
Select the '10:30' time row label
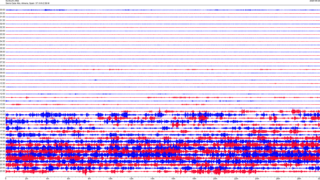[x=2, y=83]
